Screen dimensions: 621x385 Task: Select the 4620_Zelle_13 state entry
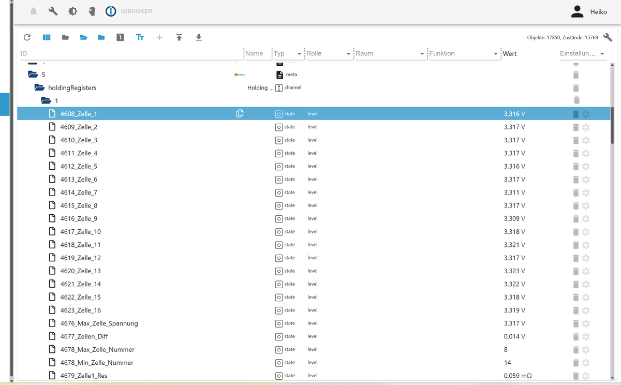click(80, 271)
